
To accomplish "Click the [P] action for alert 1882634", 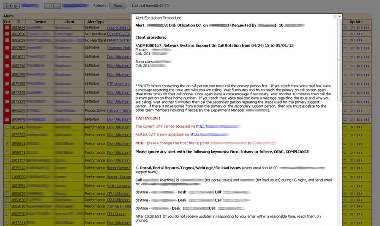I will point(352,28).
